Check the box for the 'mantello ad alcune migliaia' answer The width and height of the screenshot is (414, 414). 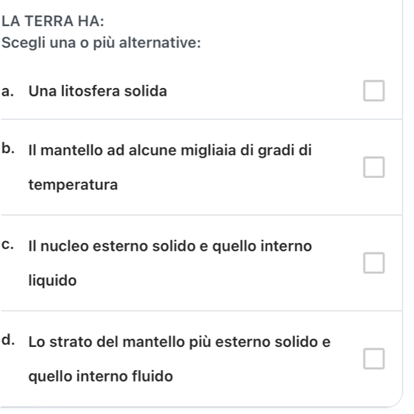(x=374, y=168)
